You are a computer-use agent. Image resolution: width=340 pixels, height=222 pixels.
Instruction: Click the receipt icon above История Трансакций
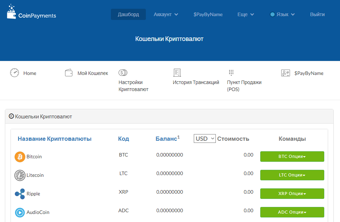177,73
